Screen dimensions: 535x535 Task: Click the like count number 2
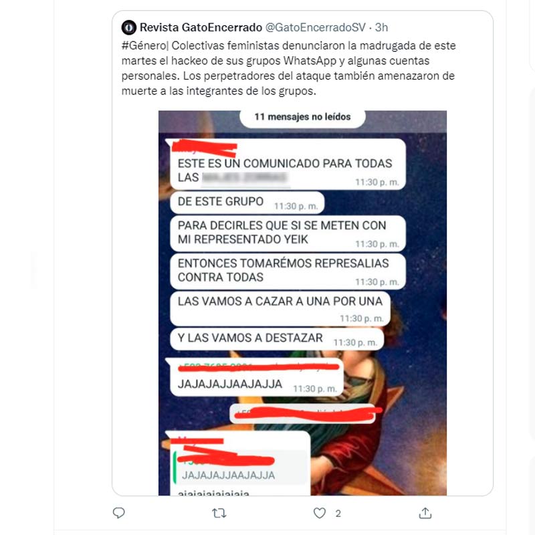(338, 513)
